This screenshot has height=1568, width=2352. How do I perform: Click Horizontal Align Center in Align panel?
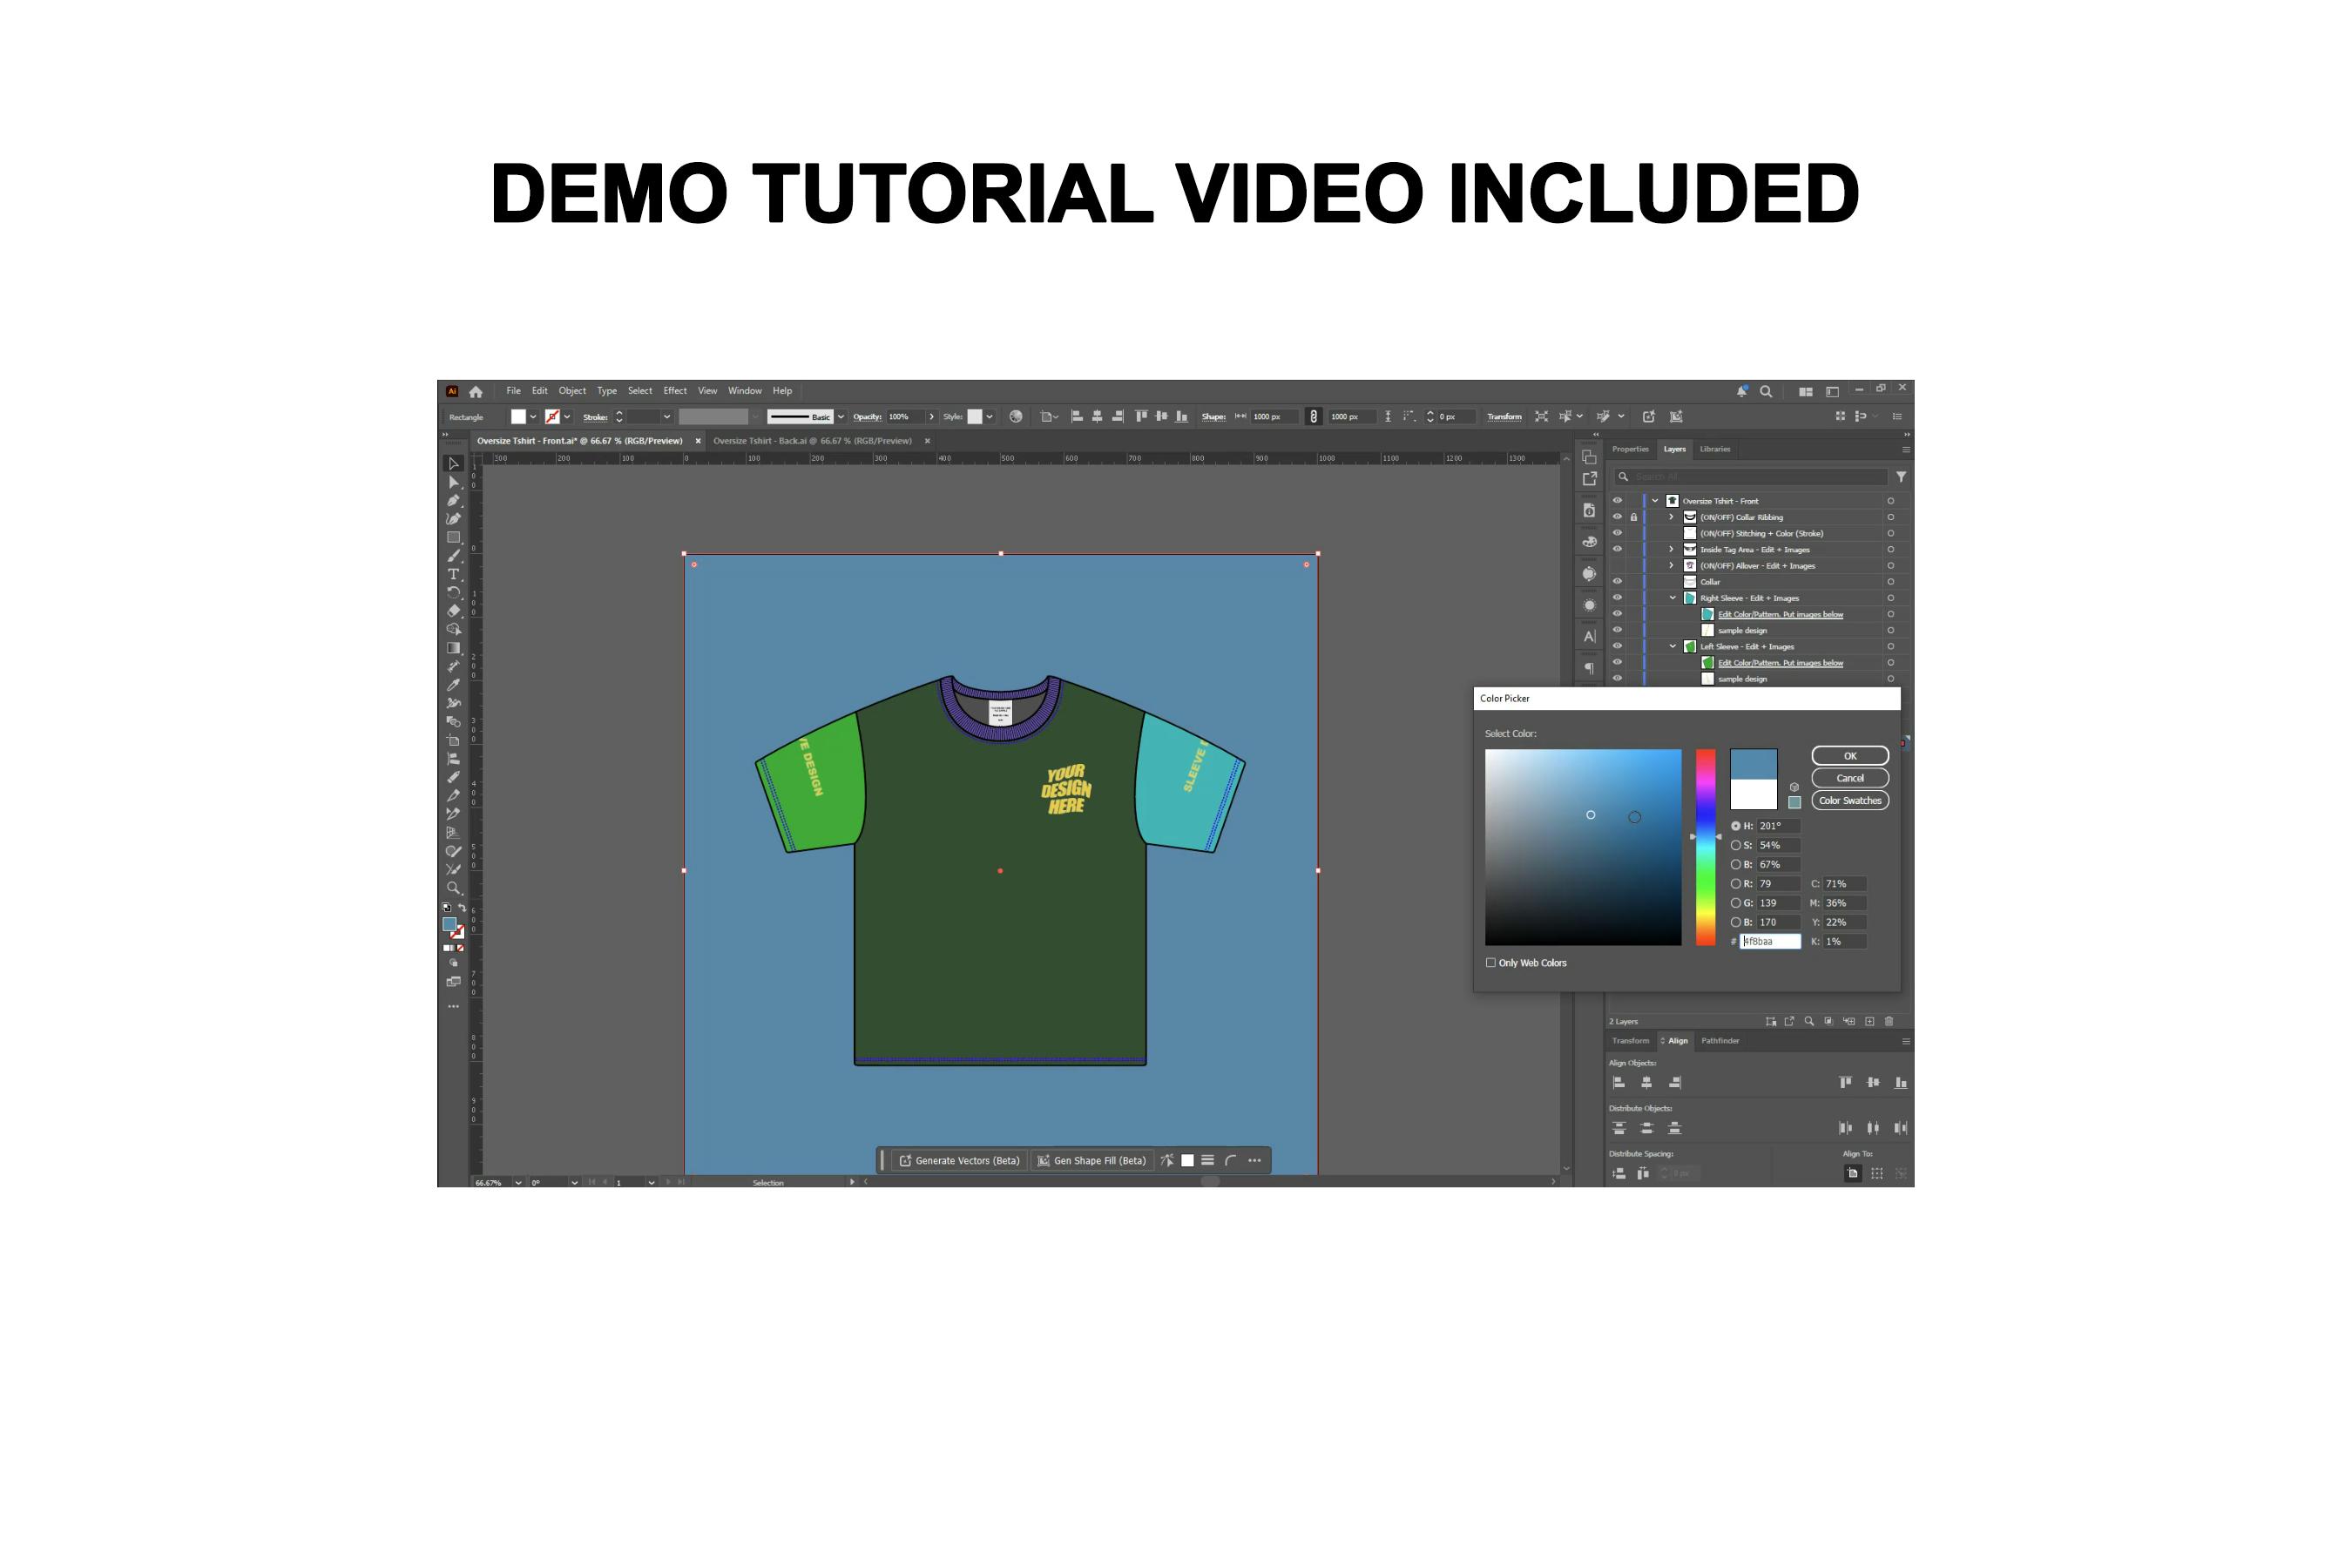(x=1646, y=1082)
